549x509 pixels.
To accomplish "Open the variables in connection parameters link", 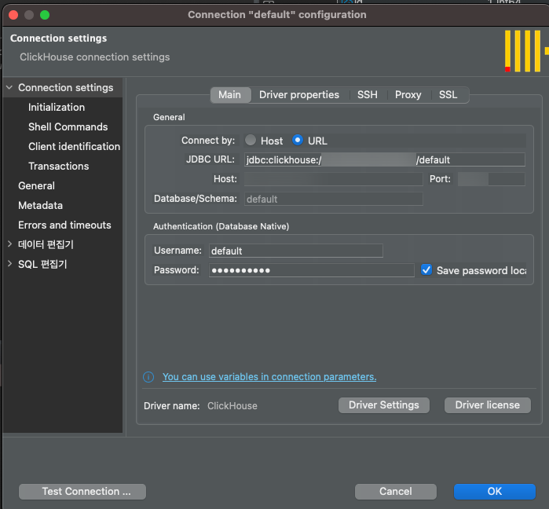I will [x=269, y=377].
